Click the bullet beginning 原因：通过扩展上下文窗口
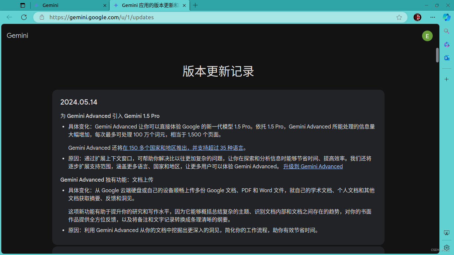This screenshot has width=454, height=255. pyautogui.click(x=220, y=162)
